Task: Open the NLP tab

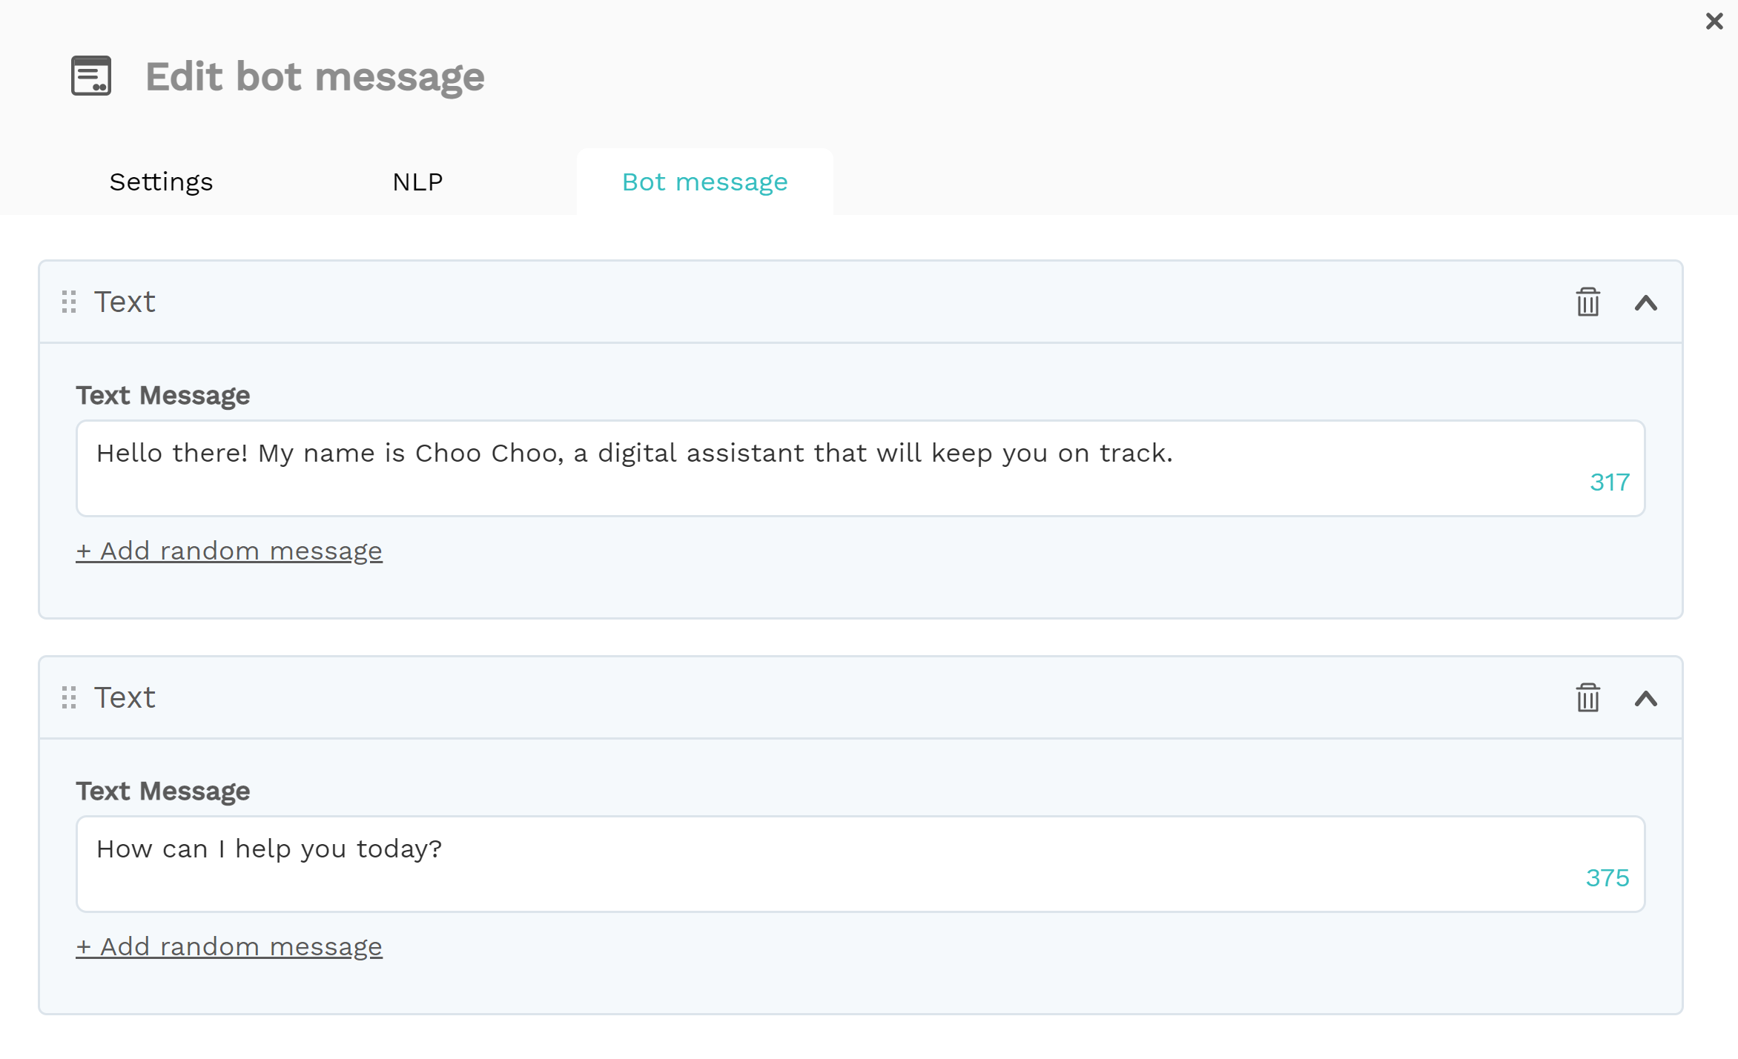Action: coord(417,182)
